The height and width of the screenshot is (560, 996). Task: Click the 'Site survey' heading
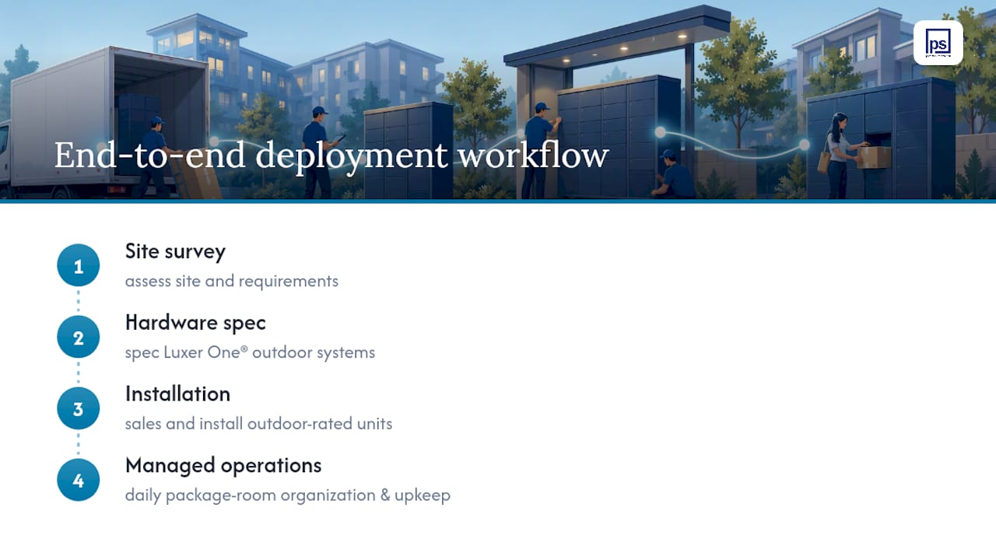[x=175, y=251]
